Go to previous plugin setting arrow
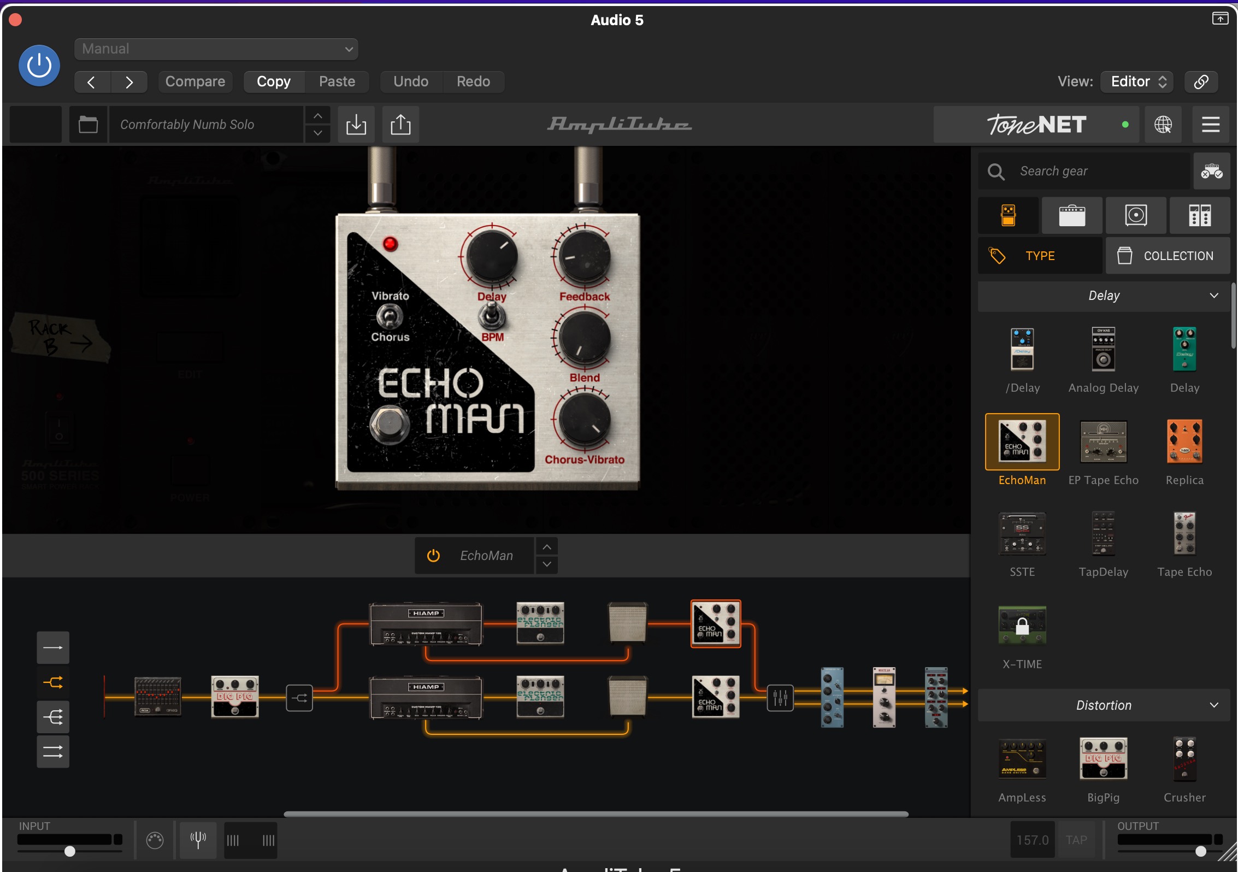 pos(92,82)
